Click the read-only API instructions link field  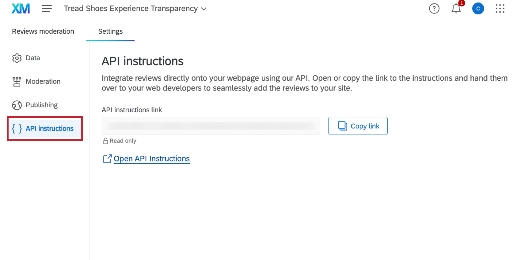tap(211, 126)
